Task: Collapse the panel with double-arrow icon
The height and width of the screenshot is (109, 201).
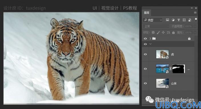Action: (192, 8)
